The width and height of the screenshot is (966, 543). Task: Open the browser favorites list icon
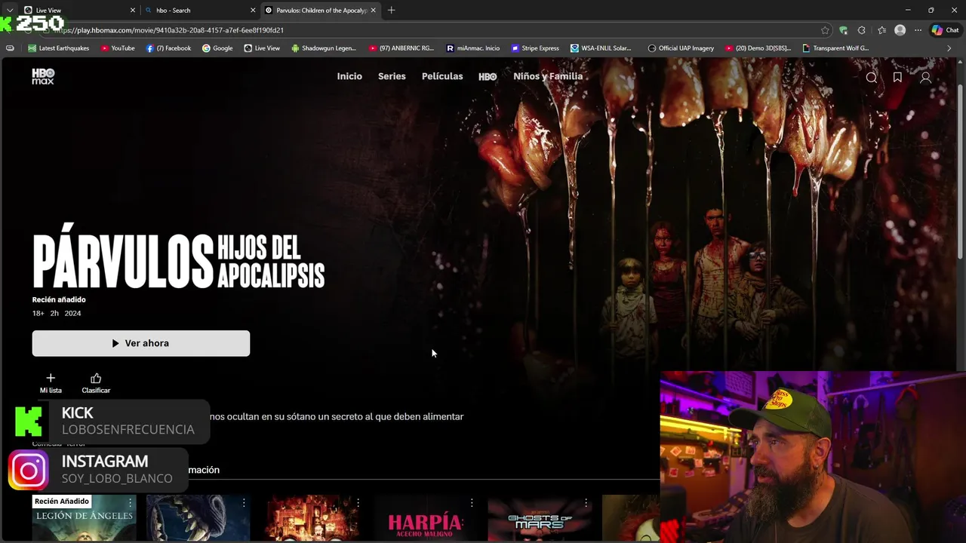881,30
